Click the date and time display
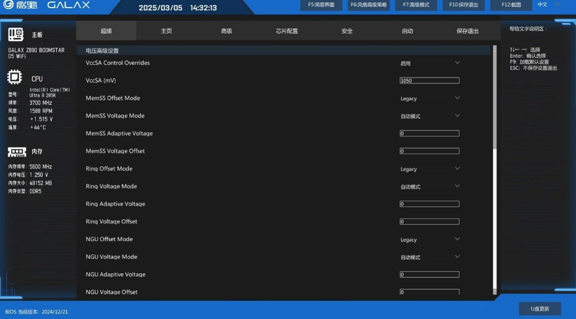This screenshot has height=319, width=576. coord(177,8)
